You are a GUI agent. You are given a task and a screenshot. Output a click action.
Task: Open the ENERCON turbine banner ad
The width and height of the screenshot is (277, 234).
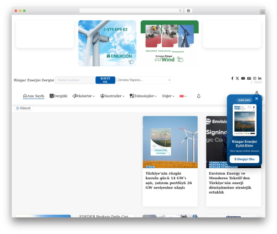(x=107, y=43)
